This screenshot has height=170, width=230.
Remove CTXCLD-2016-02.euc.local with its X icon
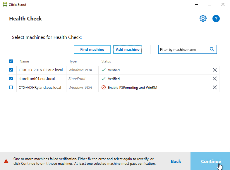point(214,70)
